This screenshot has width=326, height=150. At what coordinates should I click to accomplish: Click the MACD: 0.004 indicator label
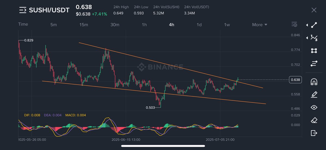(76, 115)
